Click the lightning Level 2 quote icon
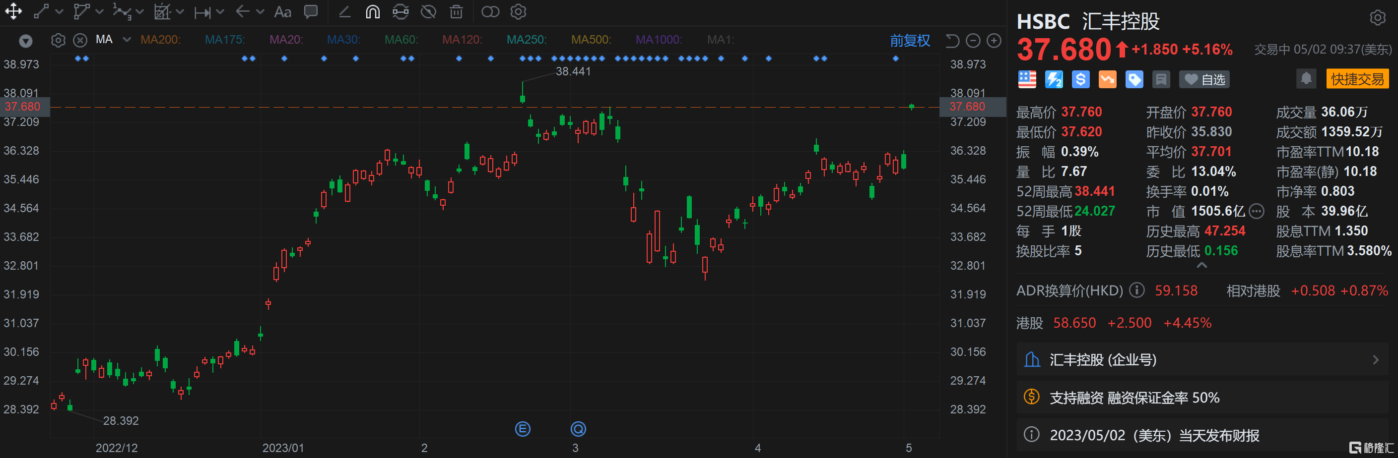This screenshot has width=1398, height=458. (x=1054, y=79)
